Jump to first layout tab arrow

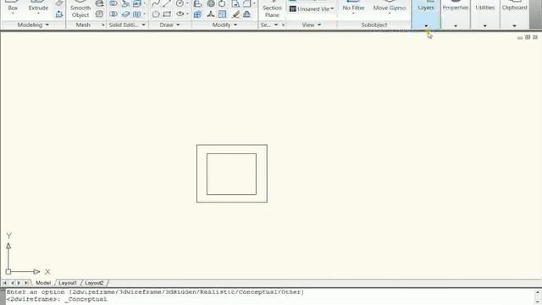[5, 283]
